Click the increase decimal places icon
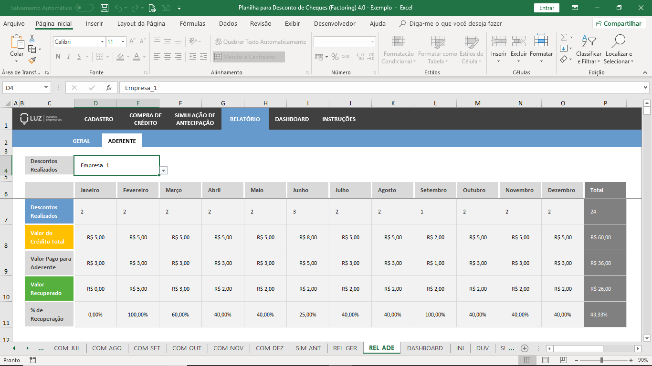Image resolution: width=652 pixels, height=366 pixels. point(360,57)
